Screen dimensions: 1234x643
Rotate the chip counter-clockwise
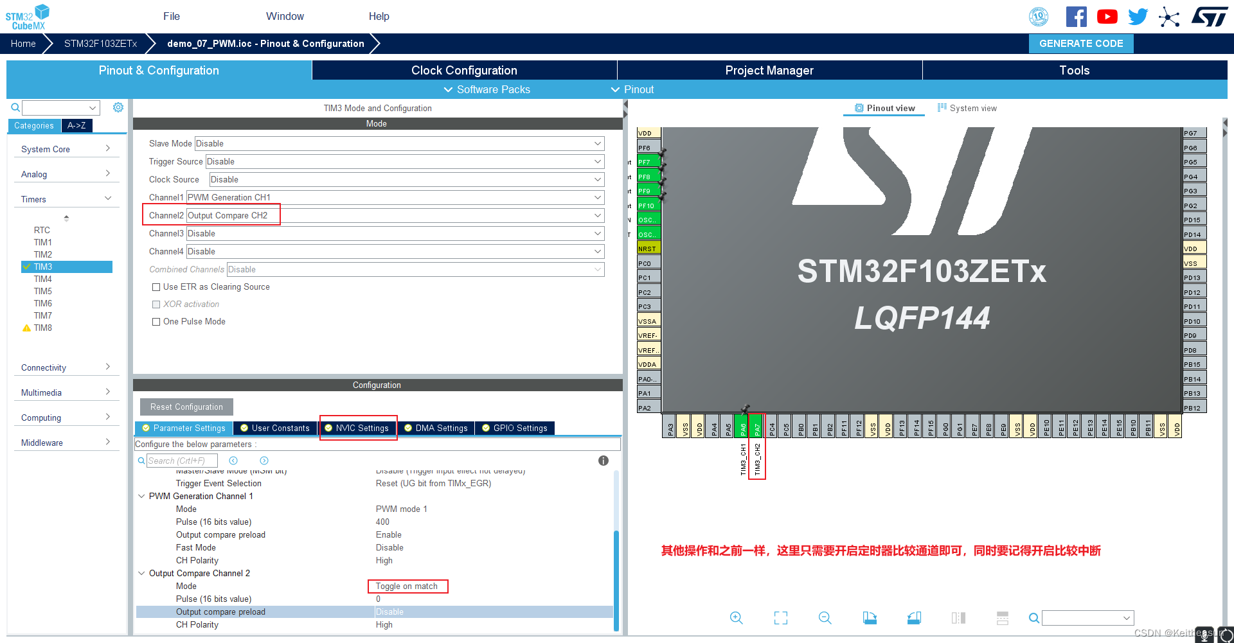pos(914,618)
